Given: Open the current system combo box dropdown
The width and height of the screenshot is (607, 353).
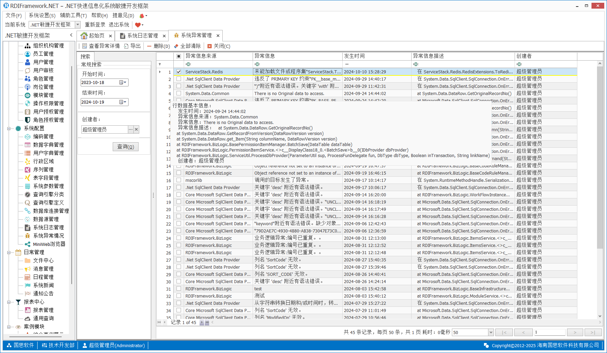Looking at the screenshot, I should click(78, 25).
